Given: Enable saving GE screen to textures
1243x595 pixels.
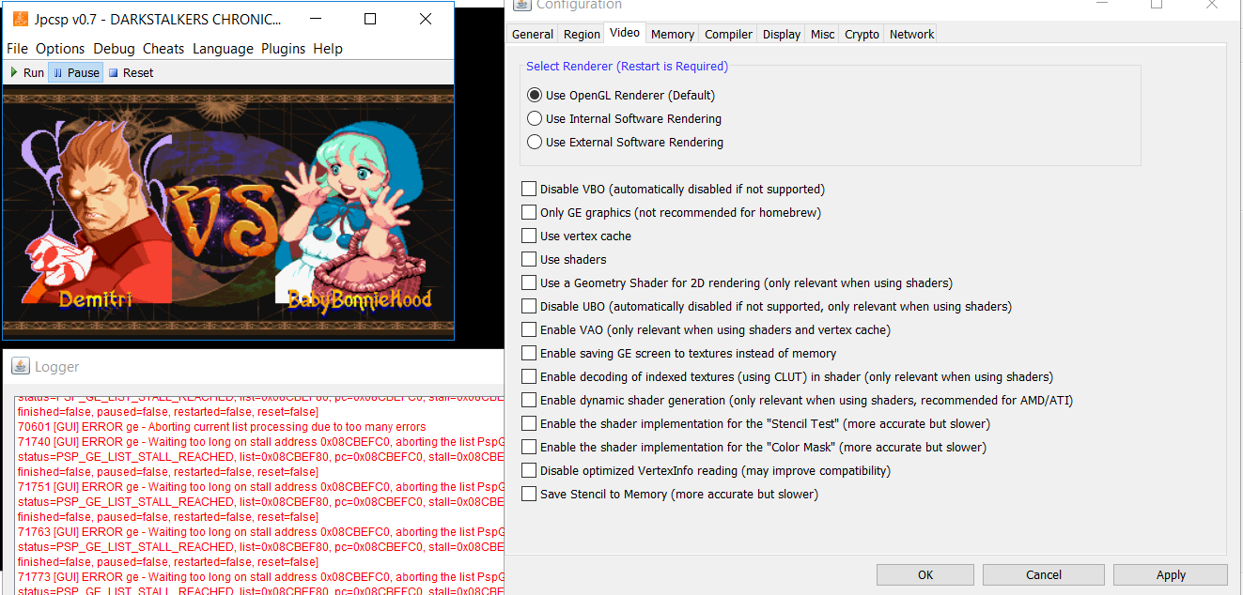Looking at the screenshot, I should point(530,353).
